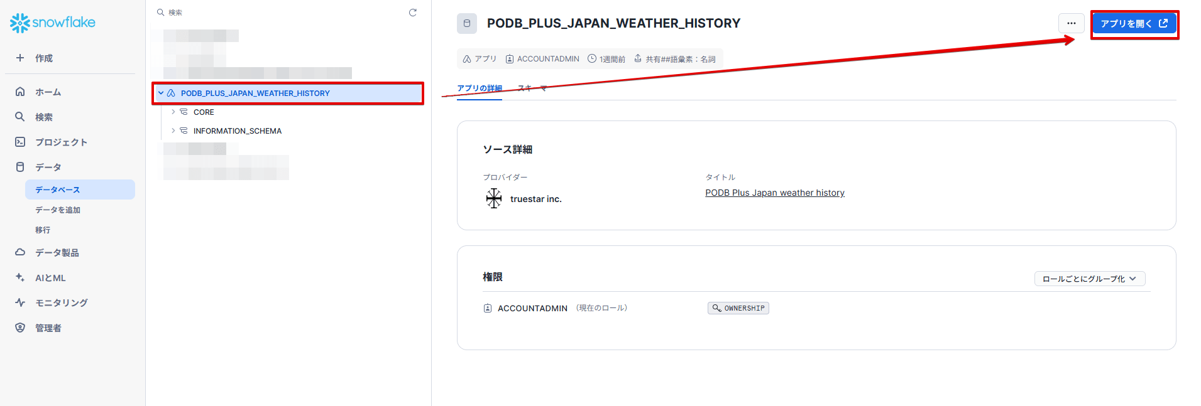Select the CORE schema row label
This screenshot has height=406, width=1201.
click(204, 112)
